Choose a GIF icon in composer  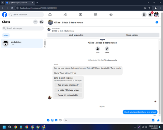(x=60, y=120)
